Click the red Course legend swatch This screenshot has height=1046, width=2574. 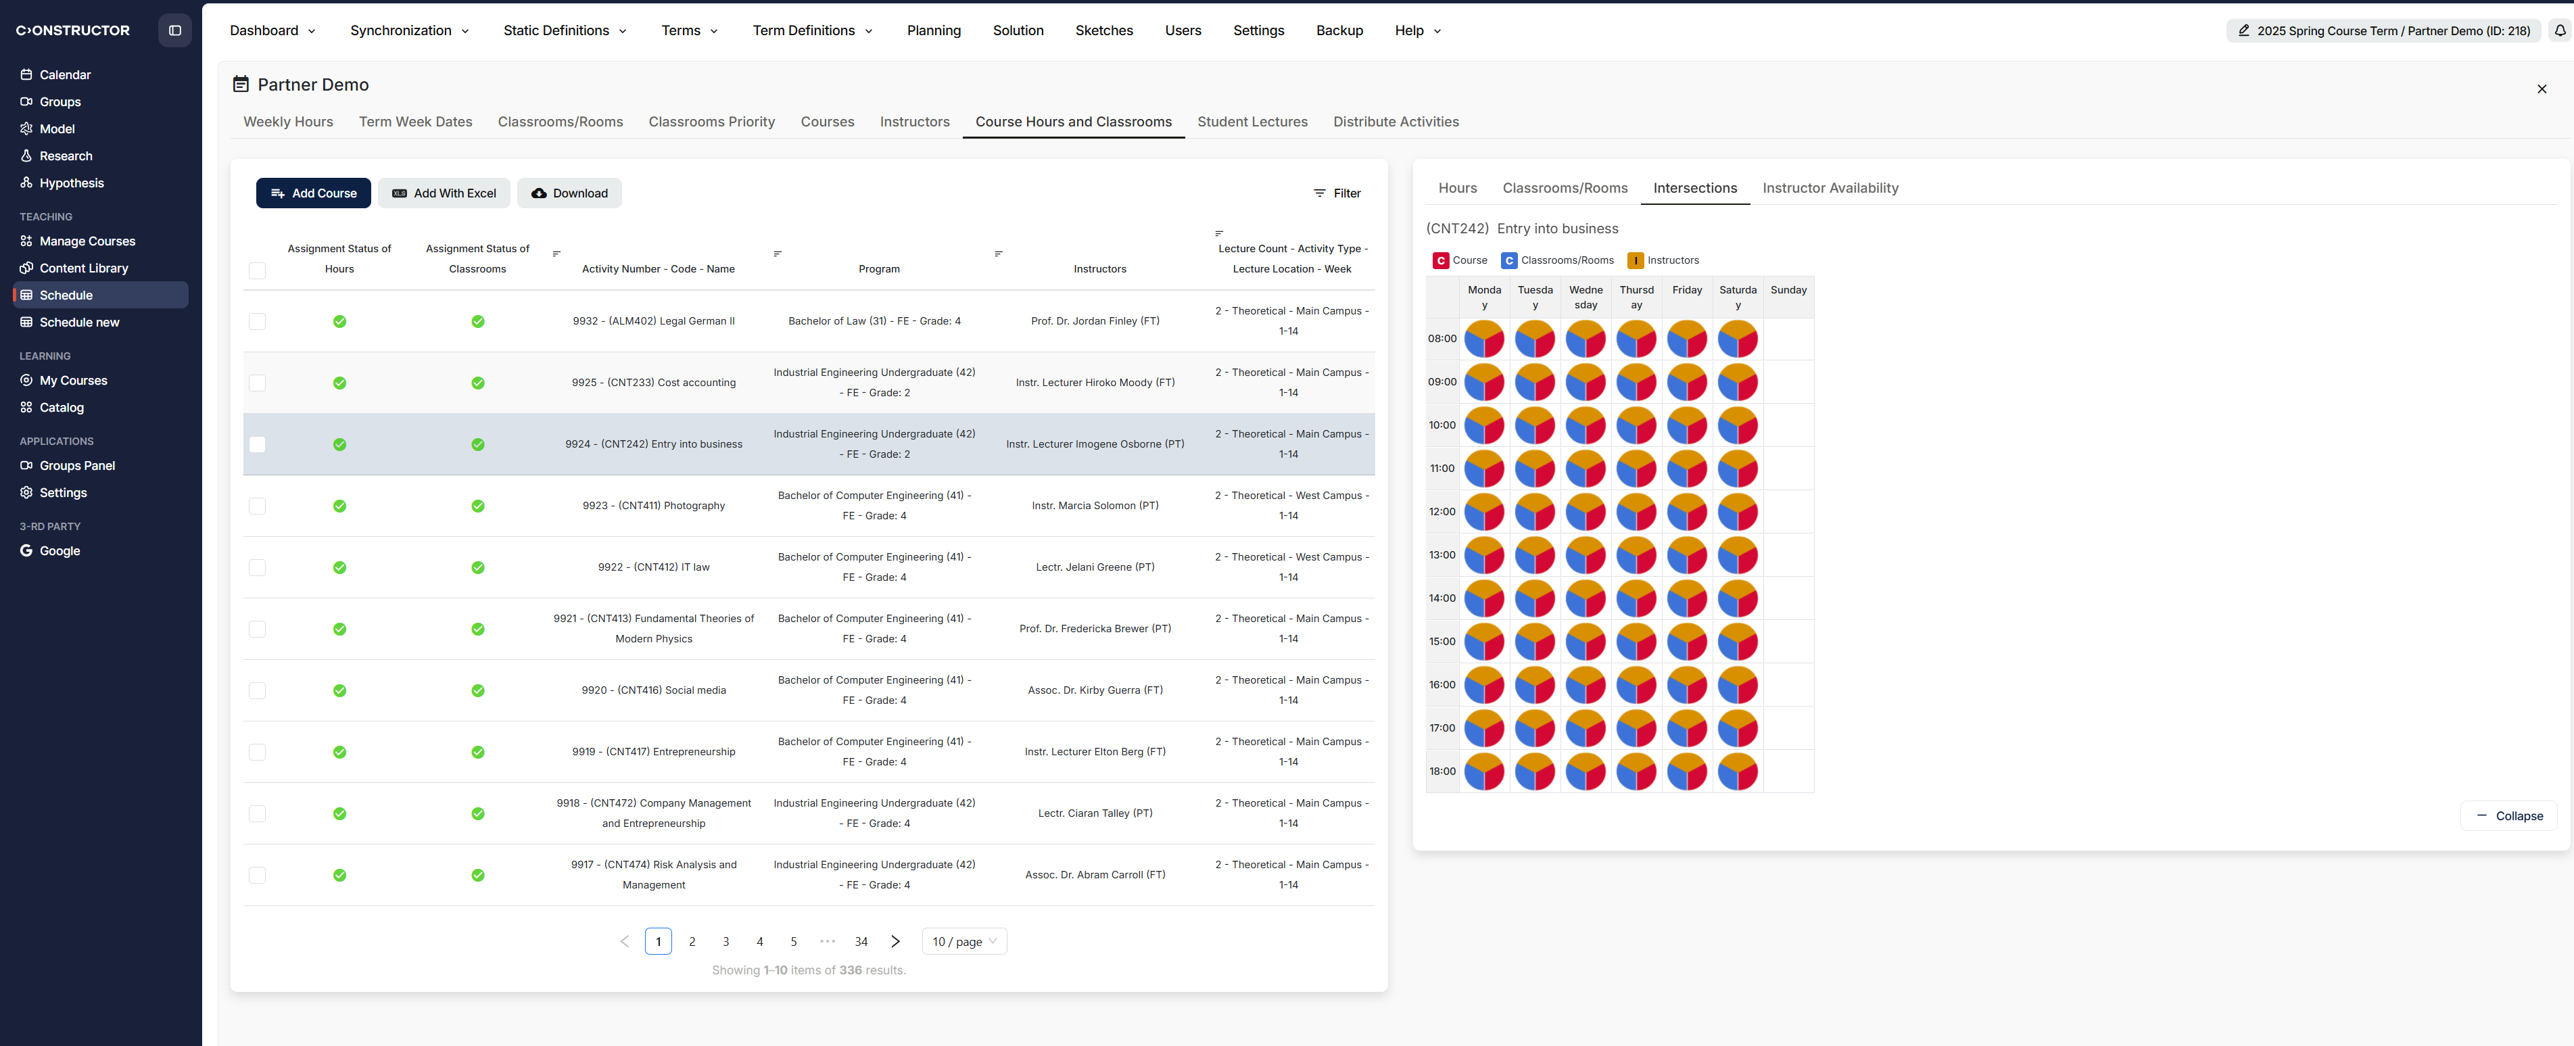[x=1441, y=260]
